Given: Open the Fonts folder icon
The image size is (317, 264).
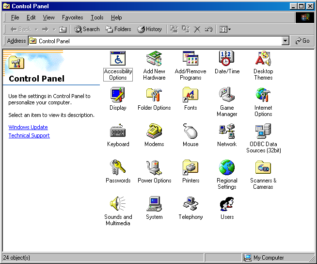Looking at the screenshot, I should [190, 95].
